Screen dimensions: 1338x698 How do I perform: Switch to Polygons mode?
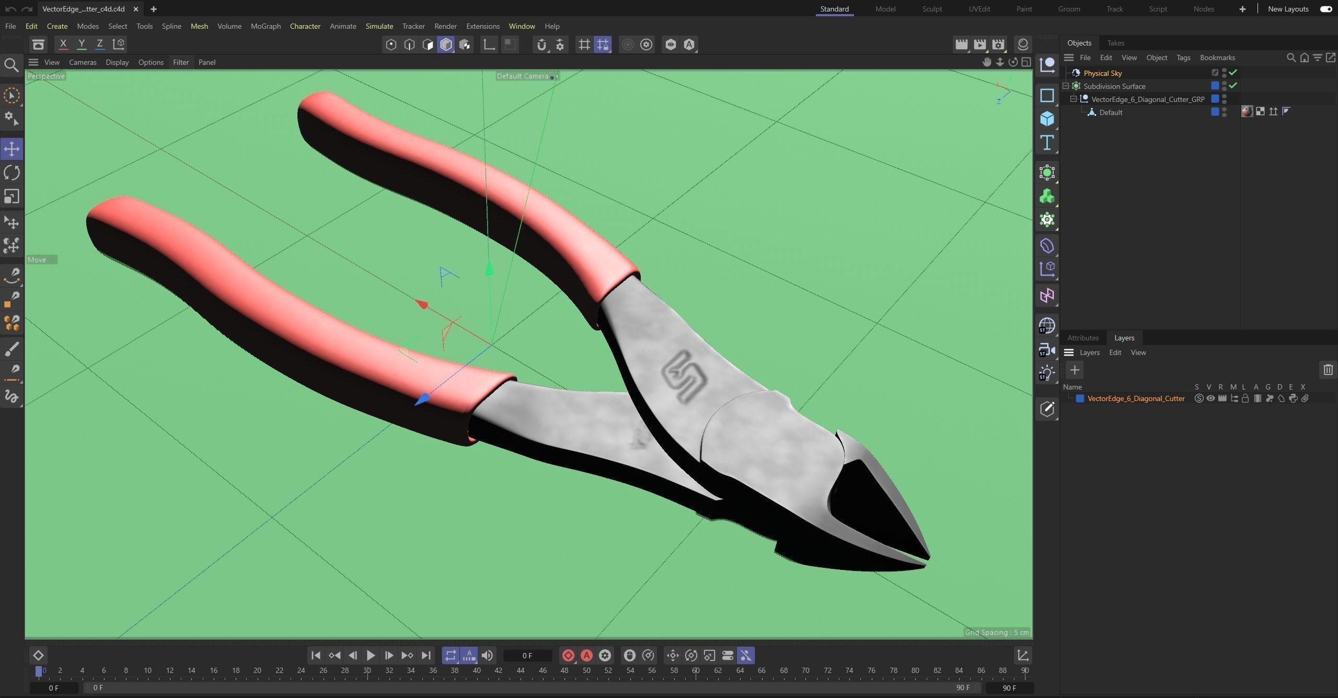point(428,45)
